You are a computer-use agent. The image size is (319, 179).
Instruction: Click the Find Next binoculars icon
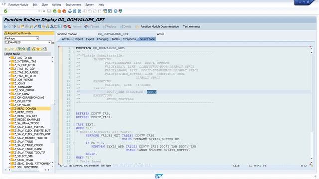click(80, 11)
